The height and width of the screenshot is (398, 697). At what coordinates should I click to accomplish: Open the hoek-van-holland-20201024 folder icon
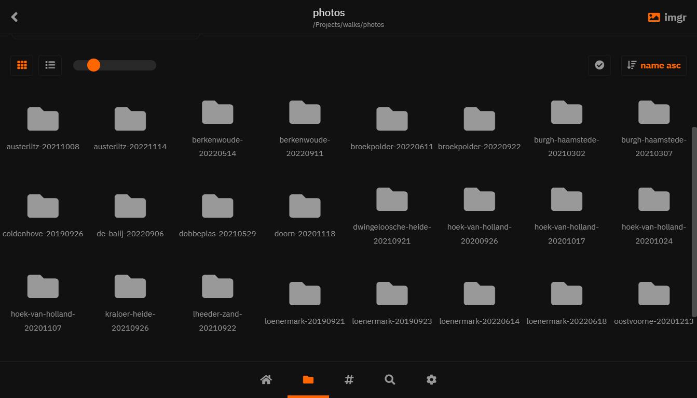pos(654,199)
